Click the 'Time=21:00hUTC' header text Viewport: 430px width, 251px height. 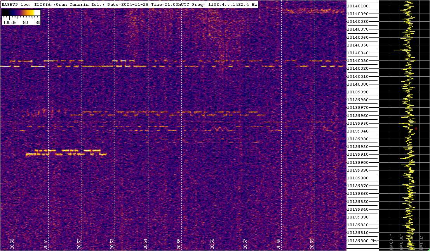(170, 5)
